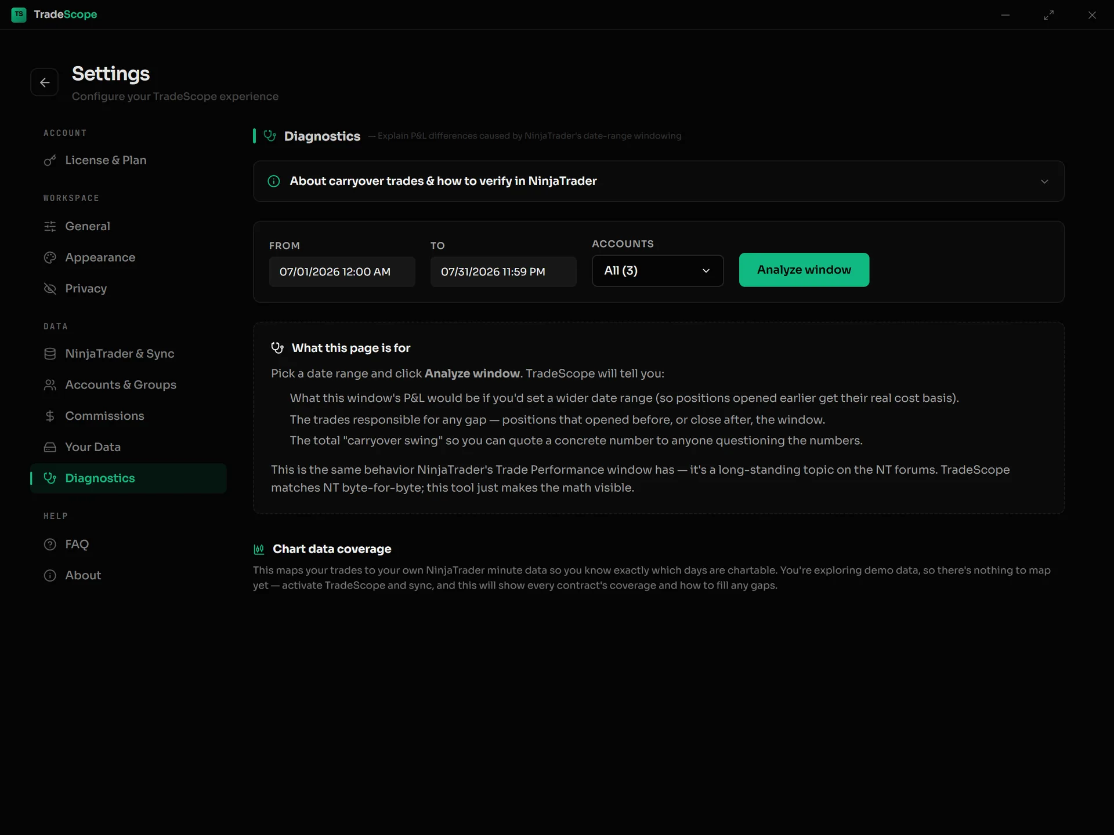Screen dimensions: 1114x835
Task: Click the info icon in carryover trades banner
Action: [274, 181]
